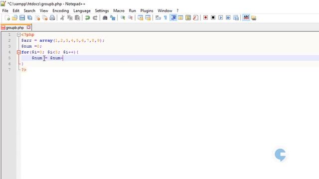Click the Close All toolbar icon
Screen dimensions: 319x179
click(45, 18)
